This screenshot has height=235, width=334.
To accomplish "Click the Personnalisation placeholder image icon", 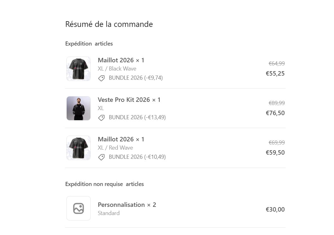I will click(78, 208).
